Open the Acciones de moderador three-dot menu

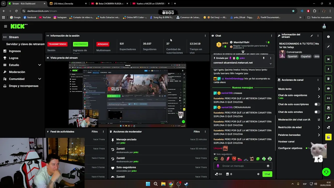(x=205, y=132)
